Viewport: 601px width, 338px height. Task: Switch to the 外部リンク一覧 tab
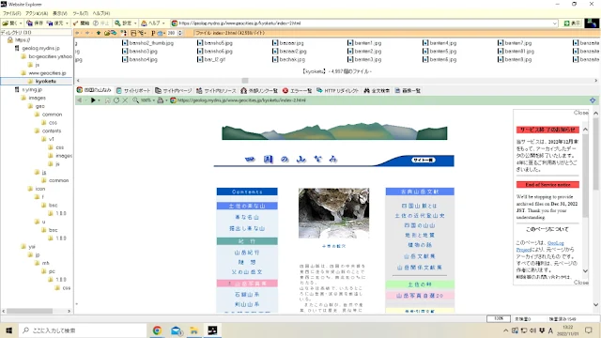point(259,91)
